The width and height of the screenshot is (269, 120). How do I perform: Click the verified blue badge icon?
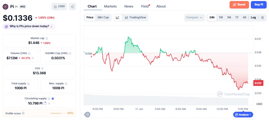click(53, 99)
